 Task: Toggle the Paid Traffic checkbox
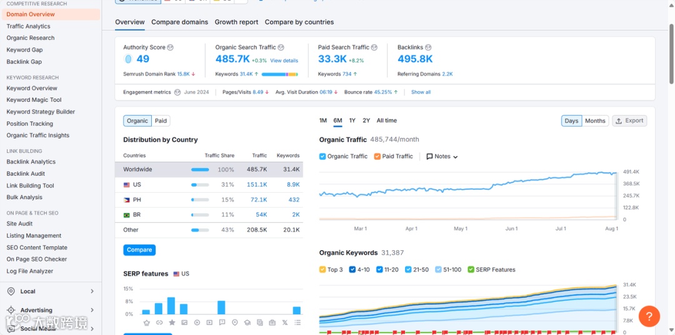377,157
